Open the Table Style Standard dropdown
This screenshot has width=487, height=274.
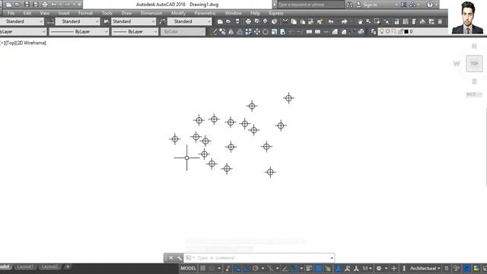tap(134, 21)
